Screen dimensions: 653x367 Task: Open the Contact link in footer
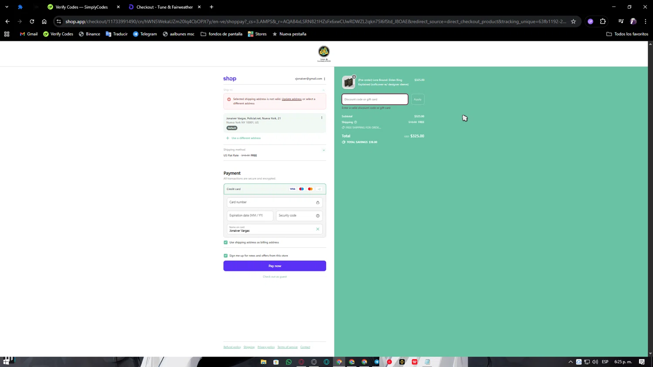pyautogui.click(x=305, y=347)
